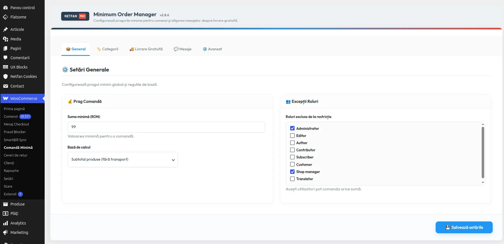Screen dimensions: 504x244
Task: Click the Flatsome diamond icon
Action: 6,17
